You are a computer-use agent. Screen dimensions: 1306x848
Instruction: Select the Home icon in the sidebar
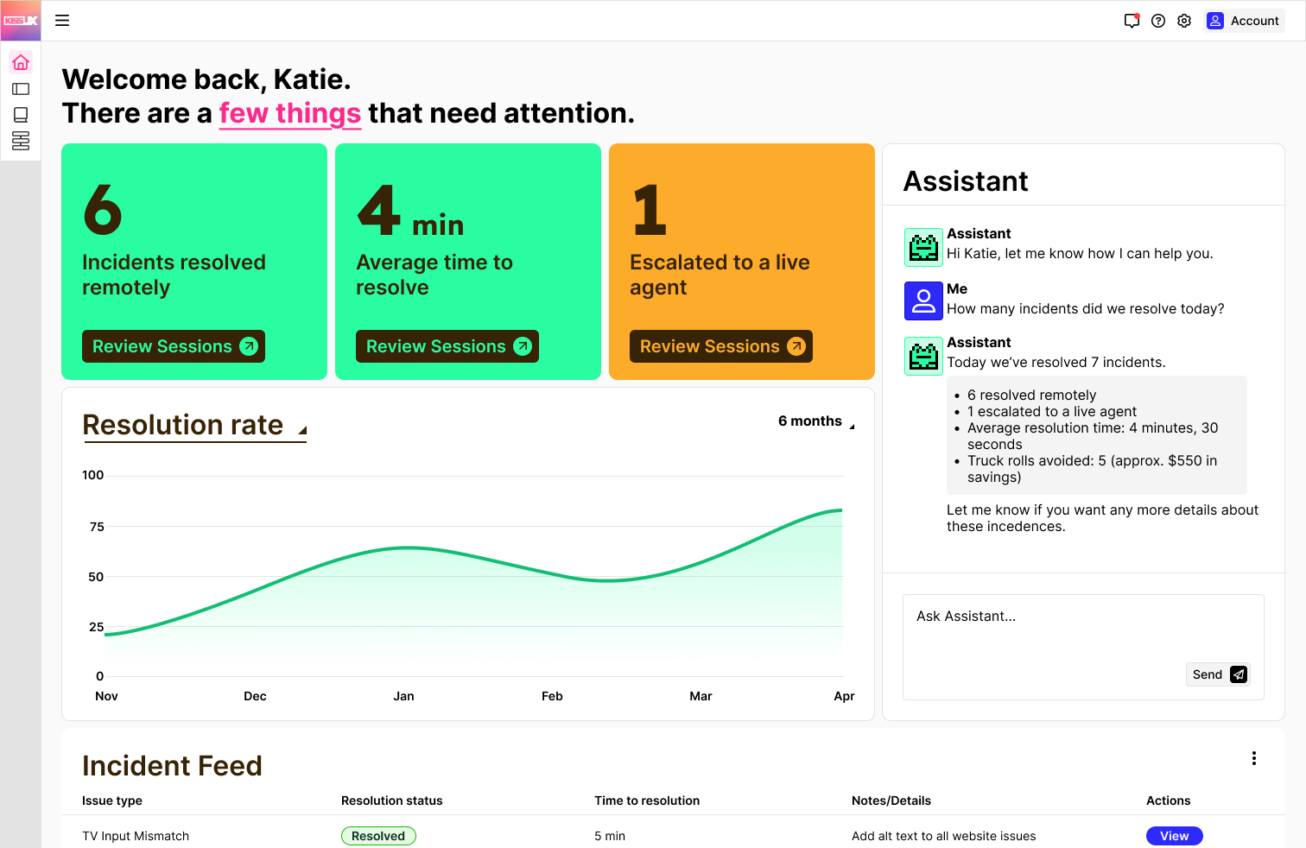click(x=20, y=61)
